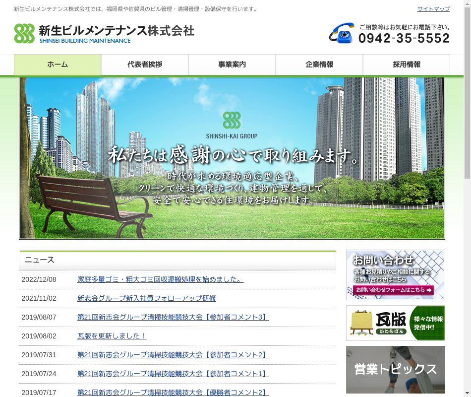
Task: Select the ホーム navigation tab
Action: click(58, 65)
